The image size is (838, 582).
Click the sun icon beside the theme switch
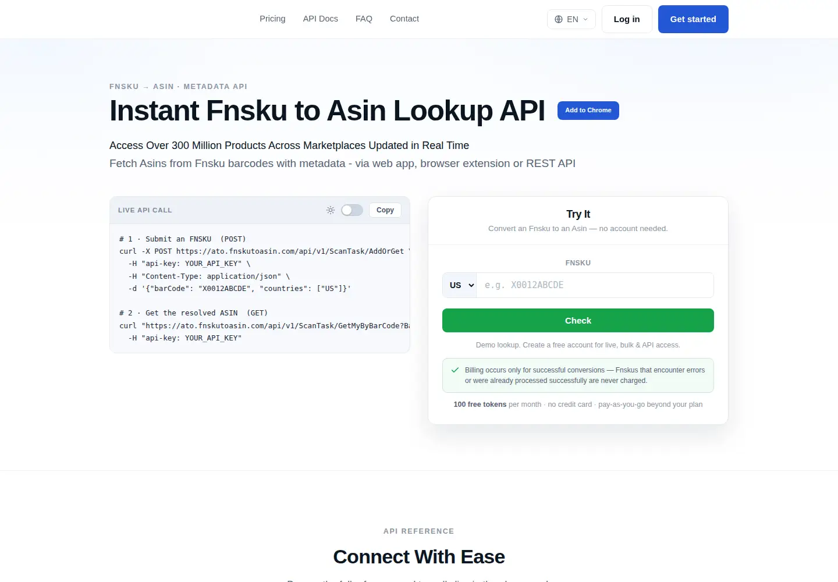click(x=331, y=210)
